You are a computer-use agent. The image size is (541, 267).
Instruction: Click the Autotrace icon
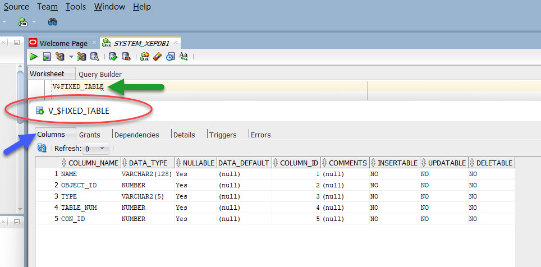click(x=82, y=57)
